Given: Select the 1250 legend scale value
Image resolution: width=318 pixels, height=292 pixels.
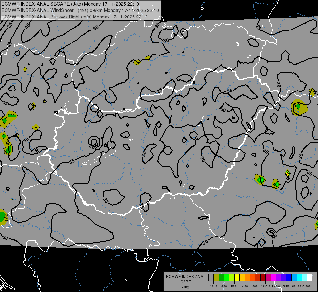Looking at the screenshot, I should 265,286.
